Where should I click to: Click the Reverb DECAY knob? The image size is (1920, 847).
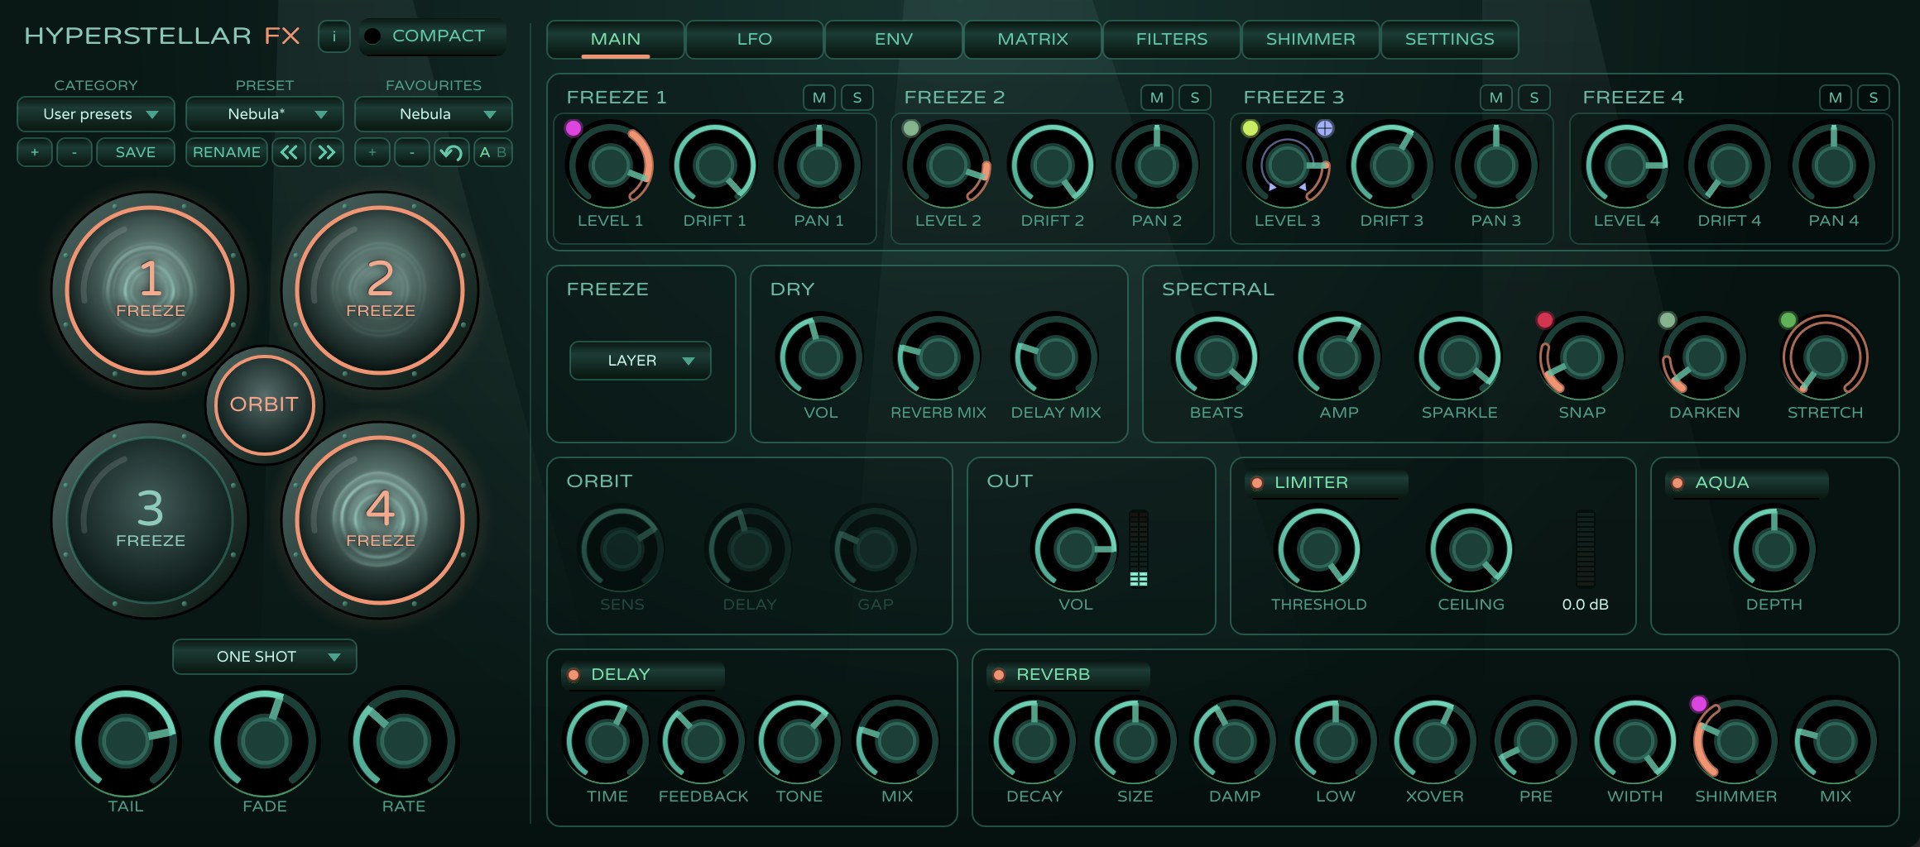coord(1034,742)
